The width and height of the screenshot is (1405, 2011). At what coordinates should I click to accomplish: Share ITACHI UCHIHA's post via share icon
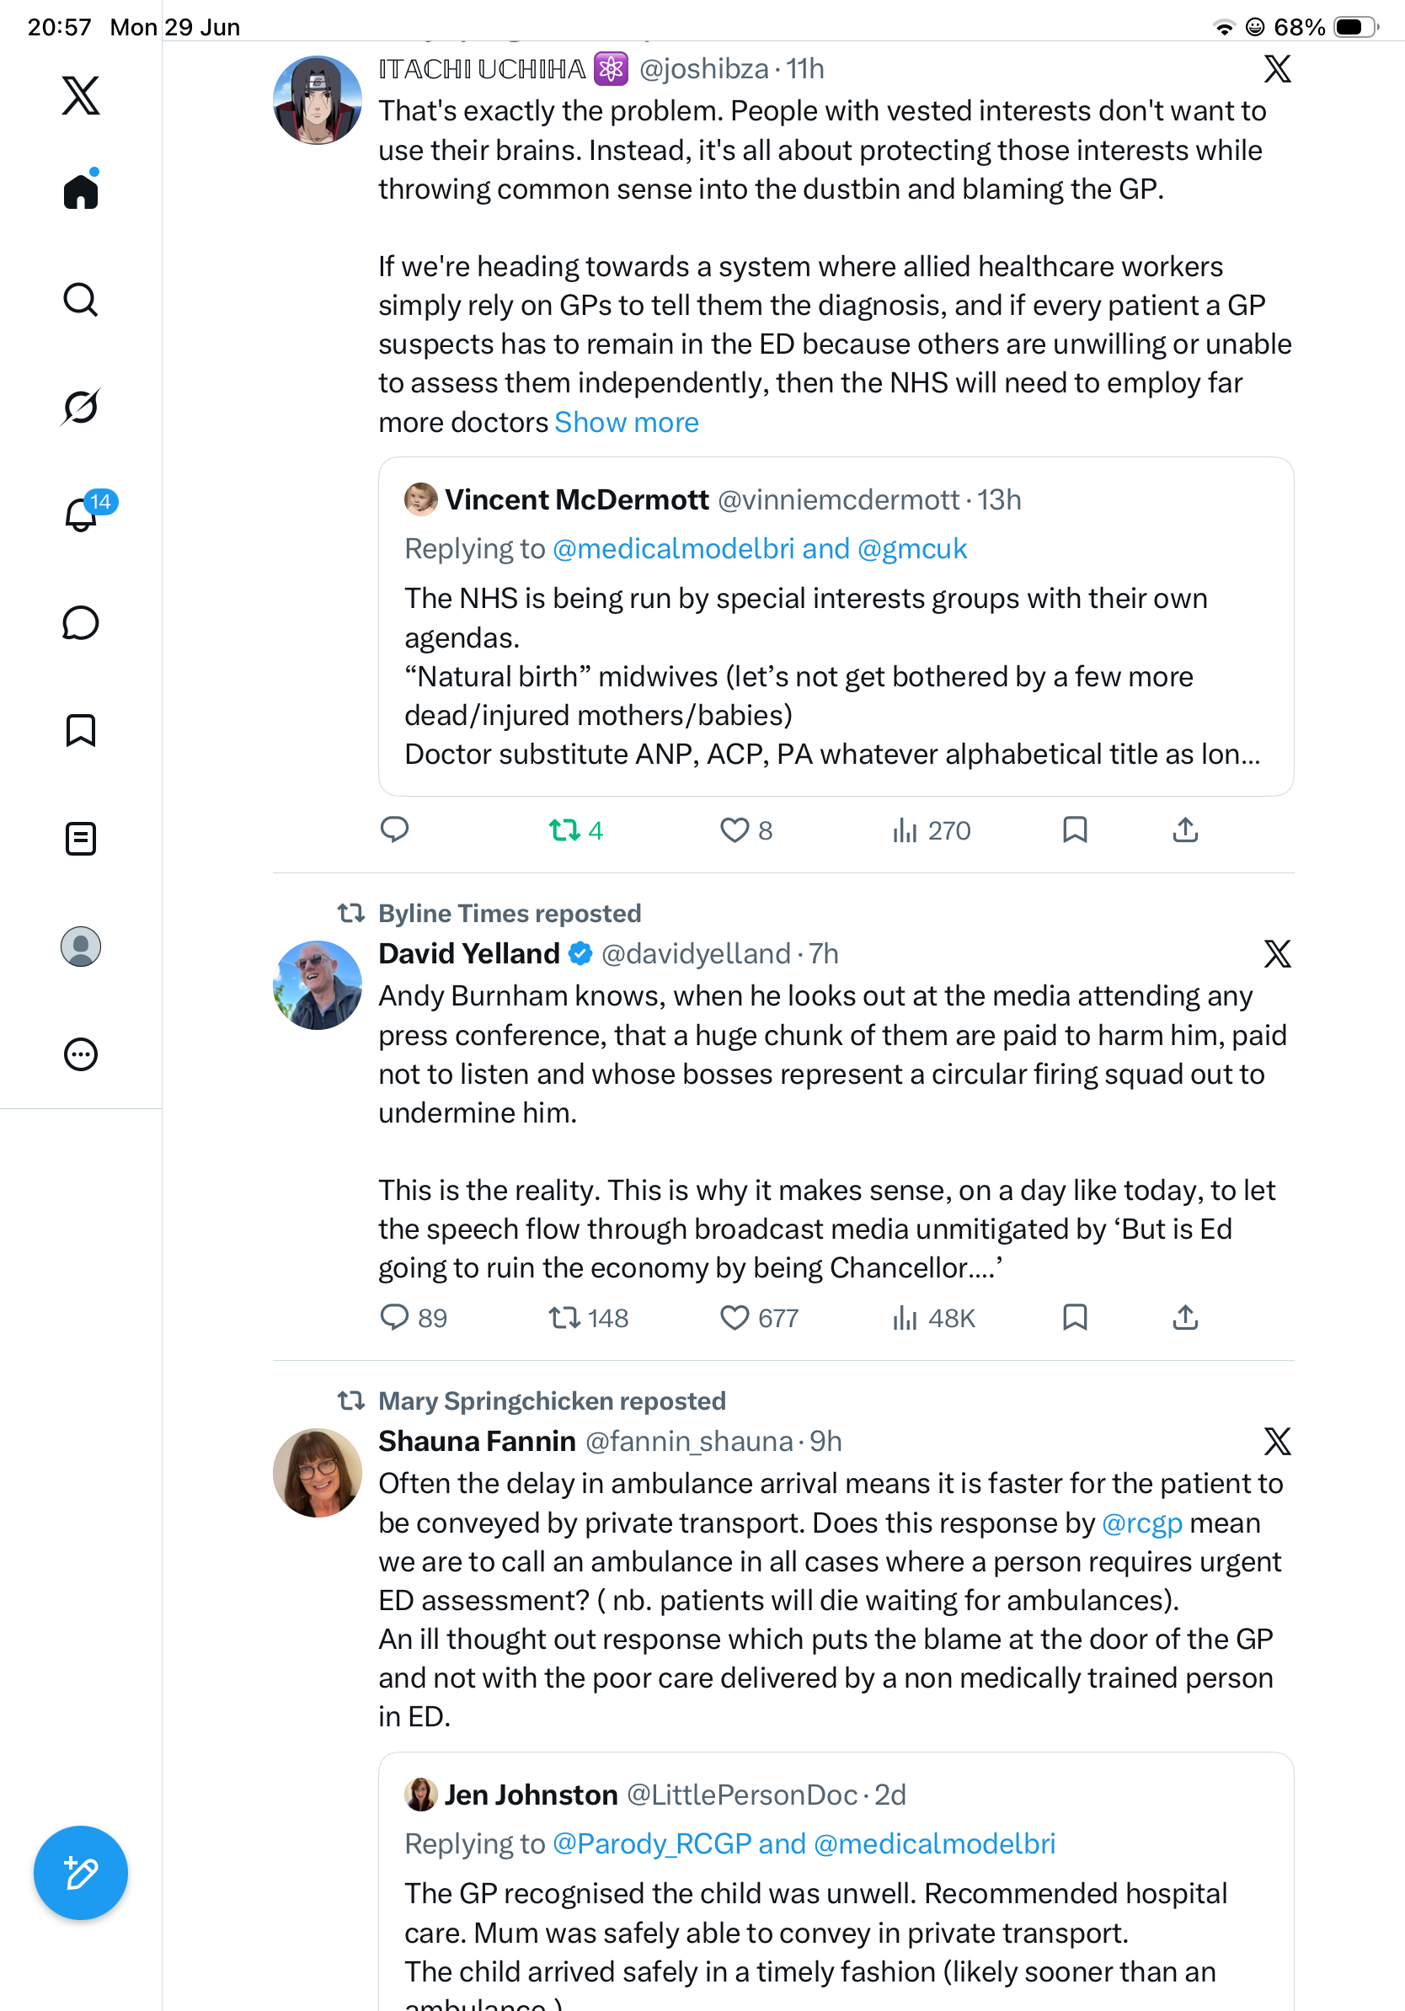click(x=1185, y=829)
